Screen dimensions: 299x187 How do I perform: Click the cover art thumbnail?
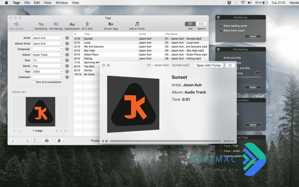click(40, 112)
